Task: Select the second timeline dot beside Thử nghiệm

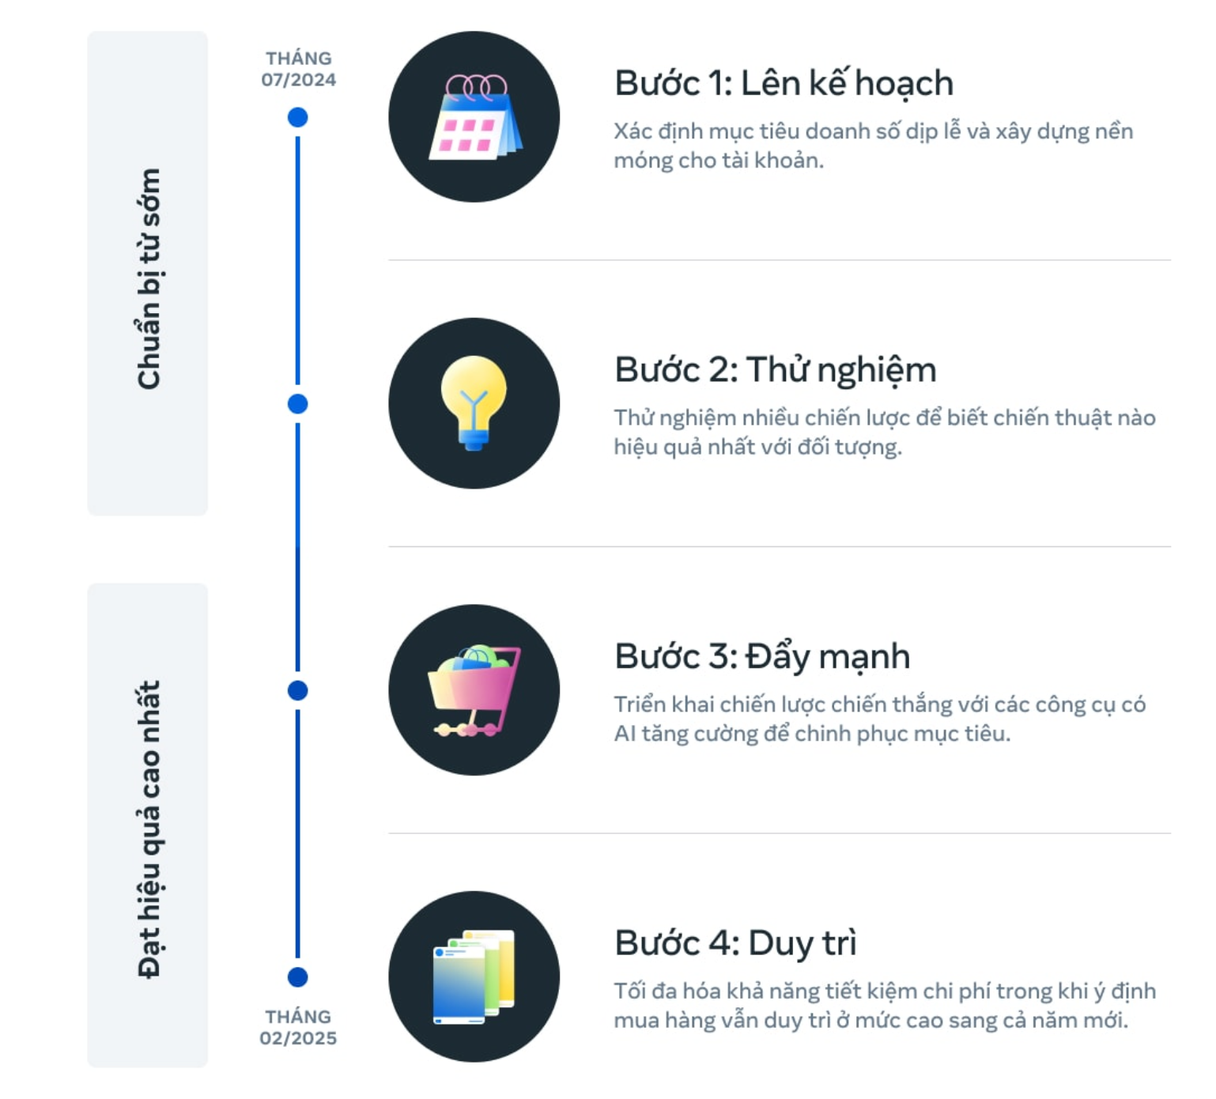Action: (298, 404)
